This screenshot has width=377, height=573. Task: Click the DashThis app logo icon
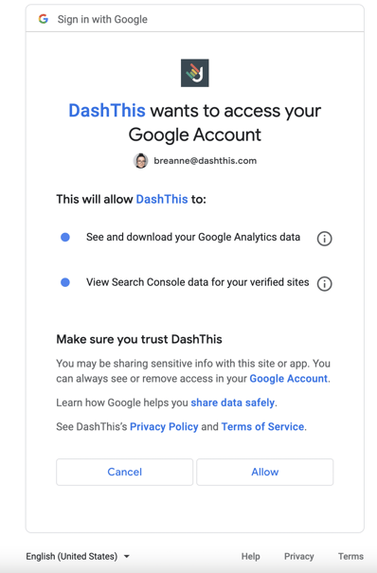195,73
